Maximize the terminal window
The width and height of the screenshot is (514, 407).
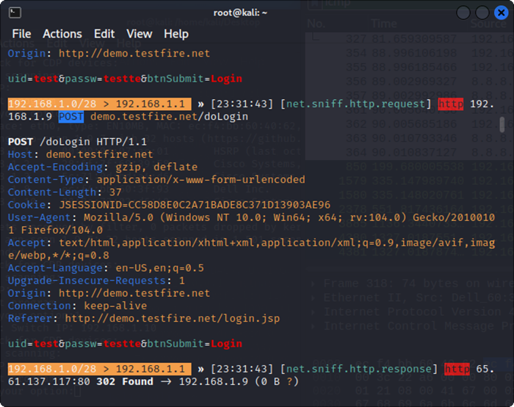(x=482, y=12)
